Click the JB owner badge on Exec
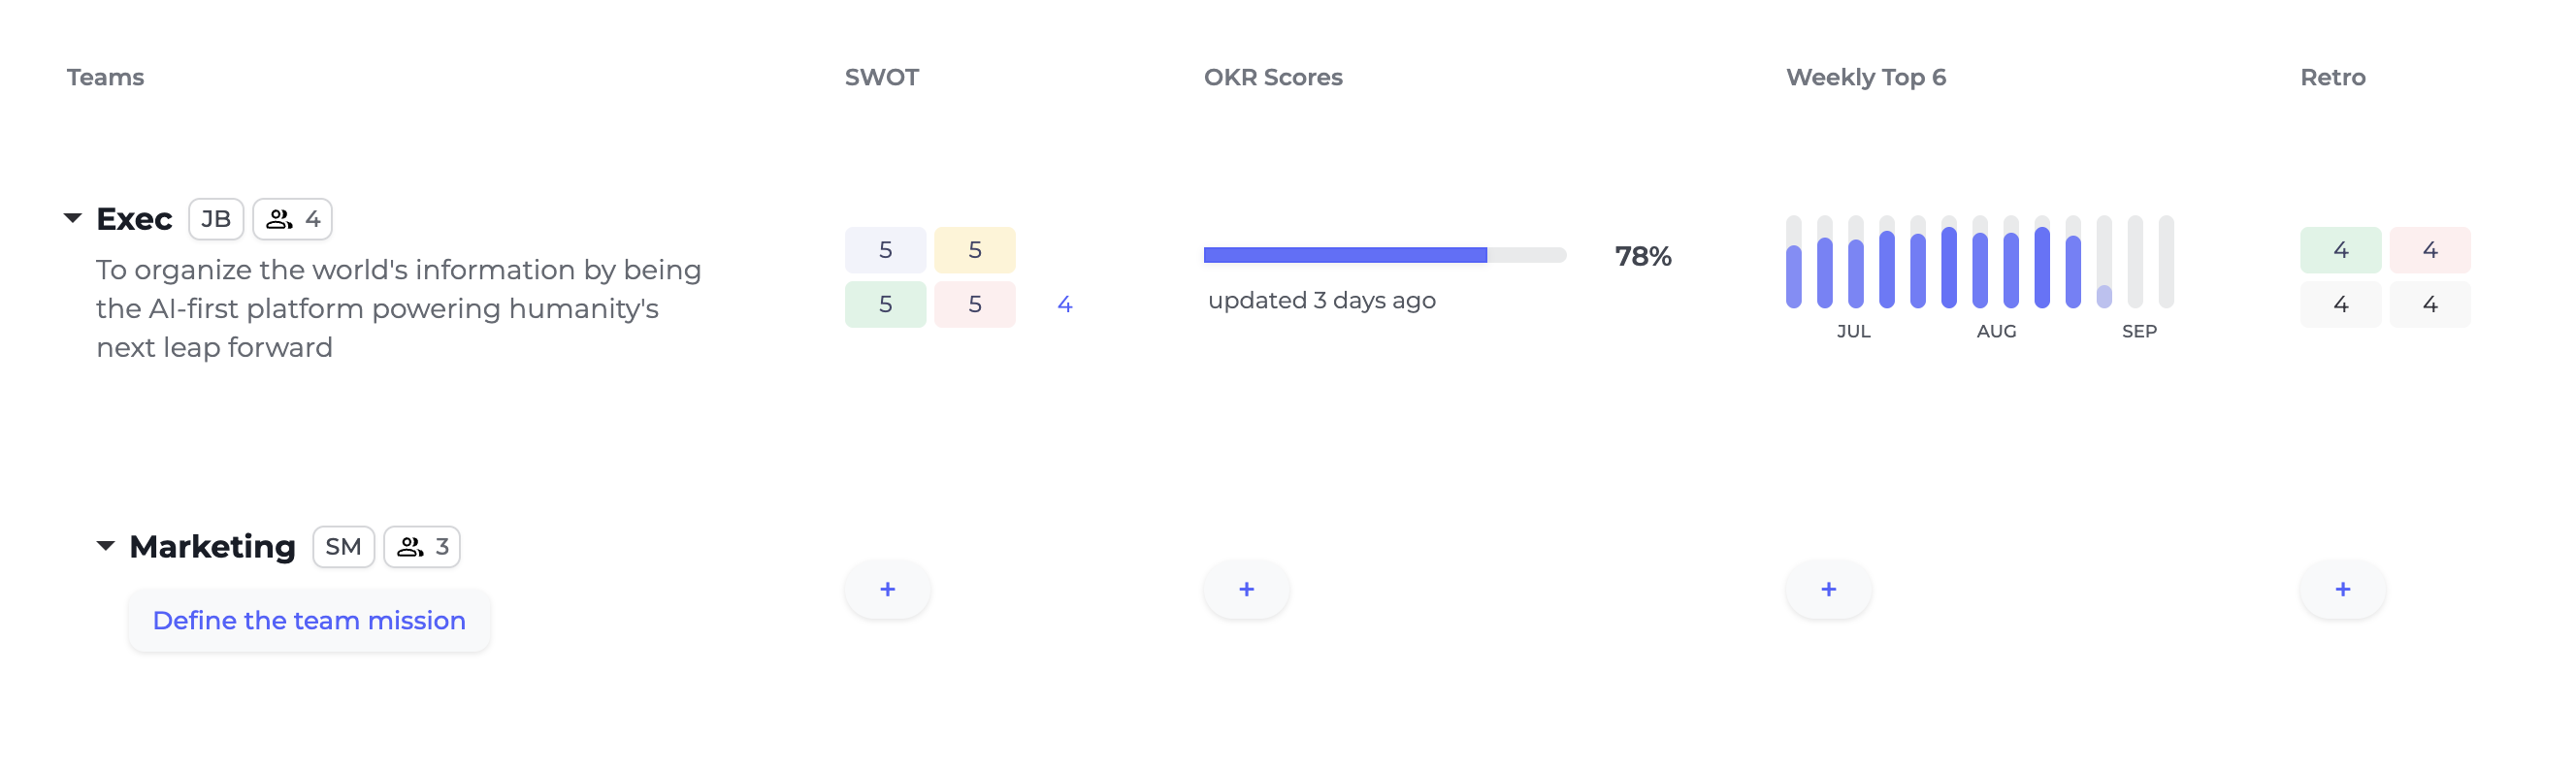 point(216,220)
